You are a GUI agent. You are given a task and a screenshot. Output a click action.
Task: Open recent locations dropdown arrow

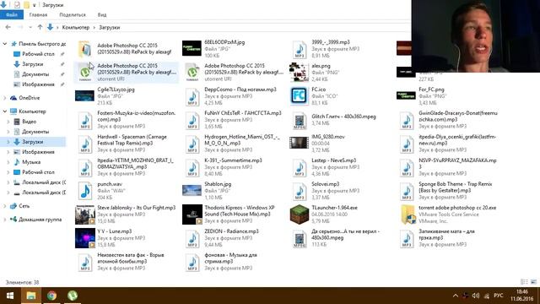click(30, 27)
